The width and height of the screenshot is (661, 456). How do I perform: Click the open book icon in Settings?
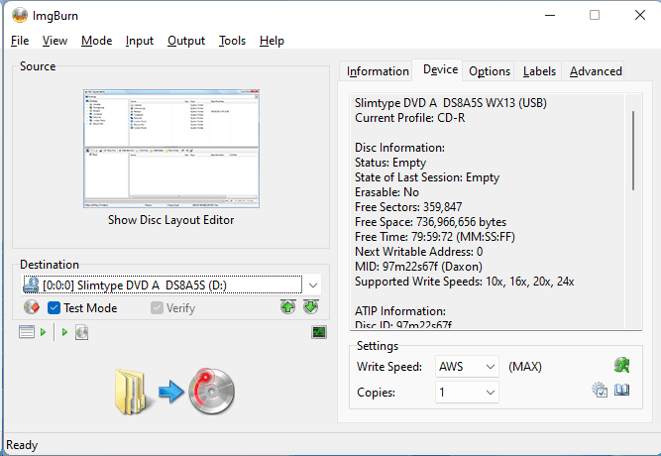click(622, 391)
